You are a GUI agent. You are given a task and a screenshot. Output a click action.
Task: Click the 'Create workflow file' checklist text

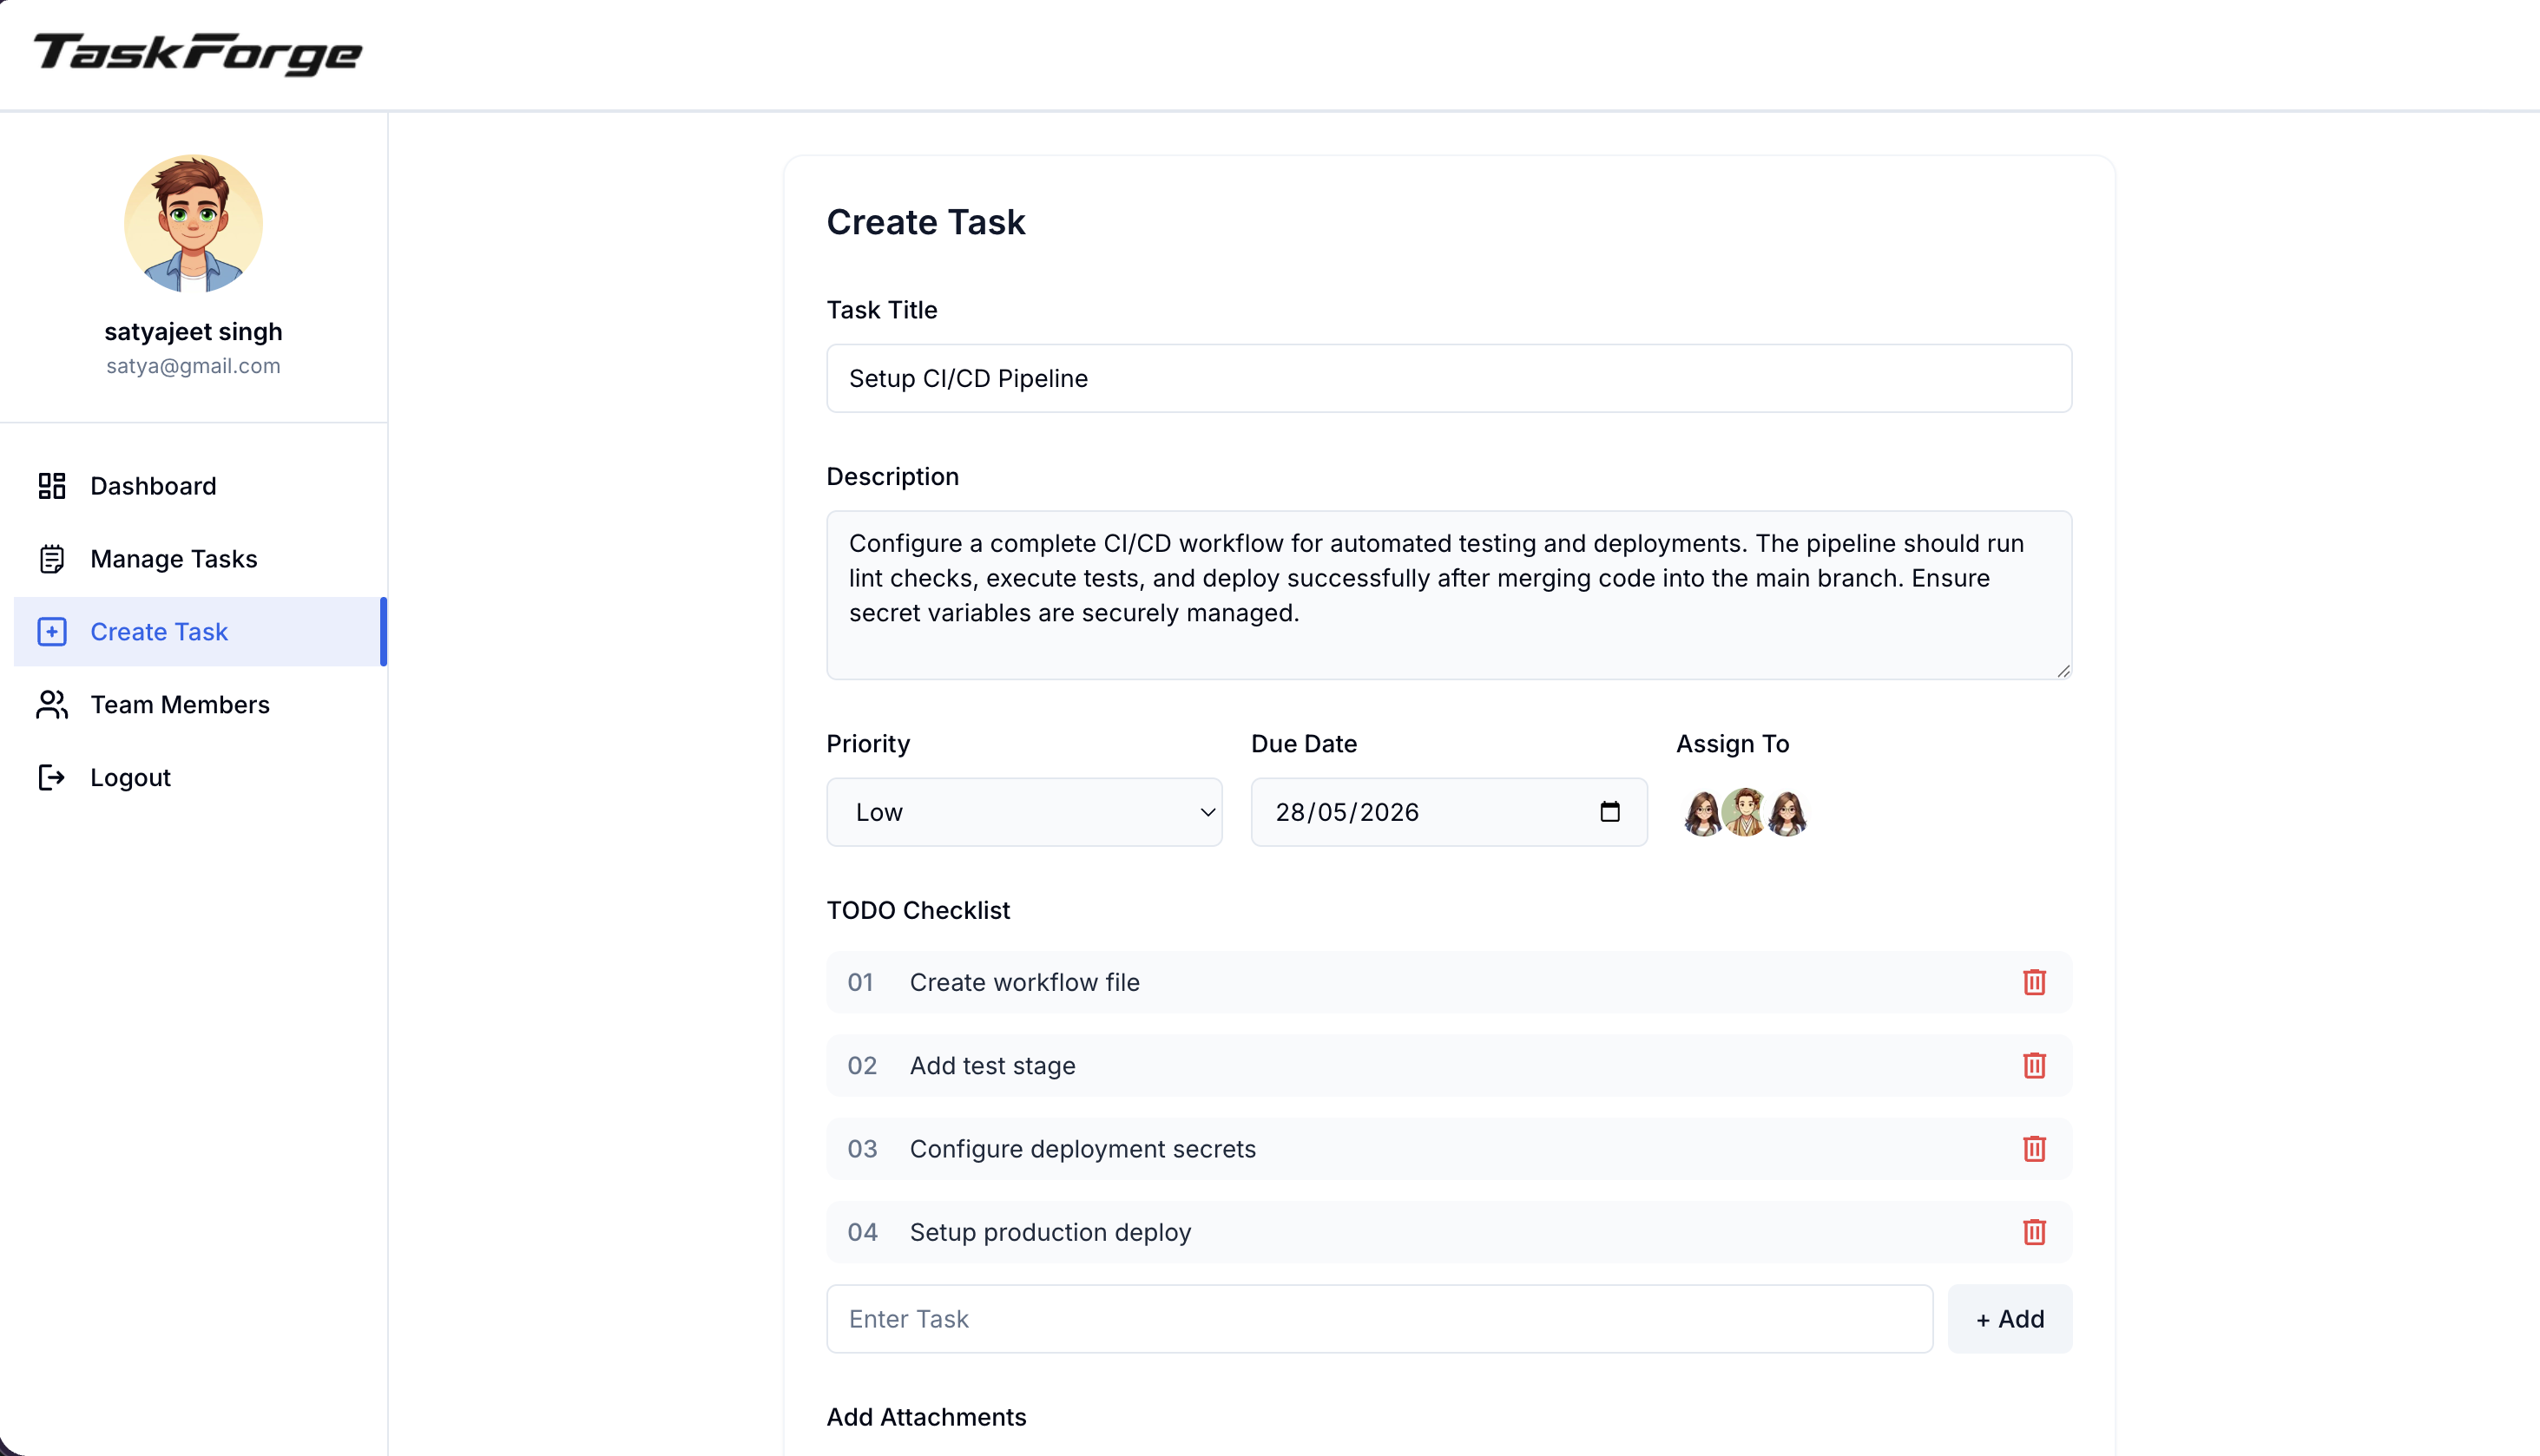tap(1024, 982)
